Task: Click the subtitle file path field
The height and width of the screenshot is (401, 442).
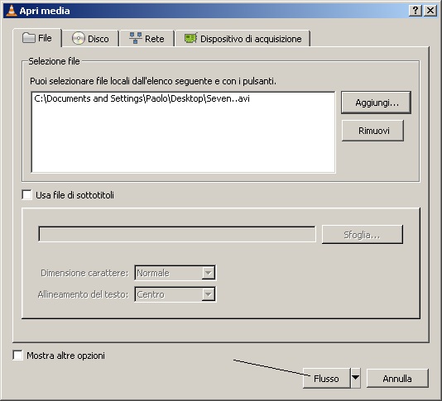Action: tap(177, 234)
